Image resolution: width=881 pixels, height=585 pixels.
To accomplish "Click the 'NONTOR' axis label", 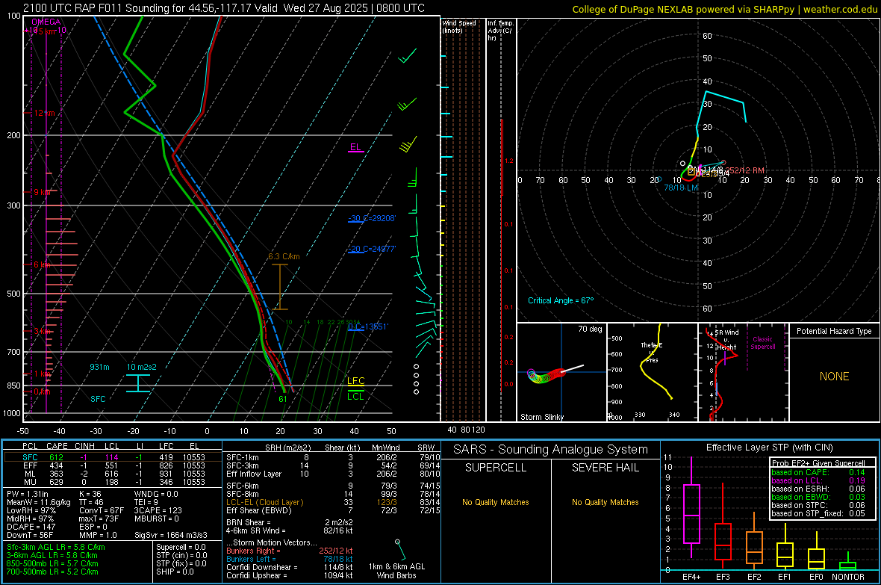I will 848,577.
